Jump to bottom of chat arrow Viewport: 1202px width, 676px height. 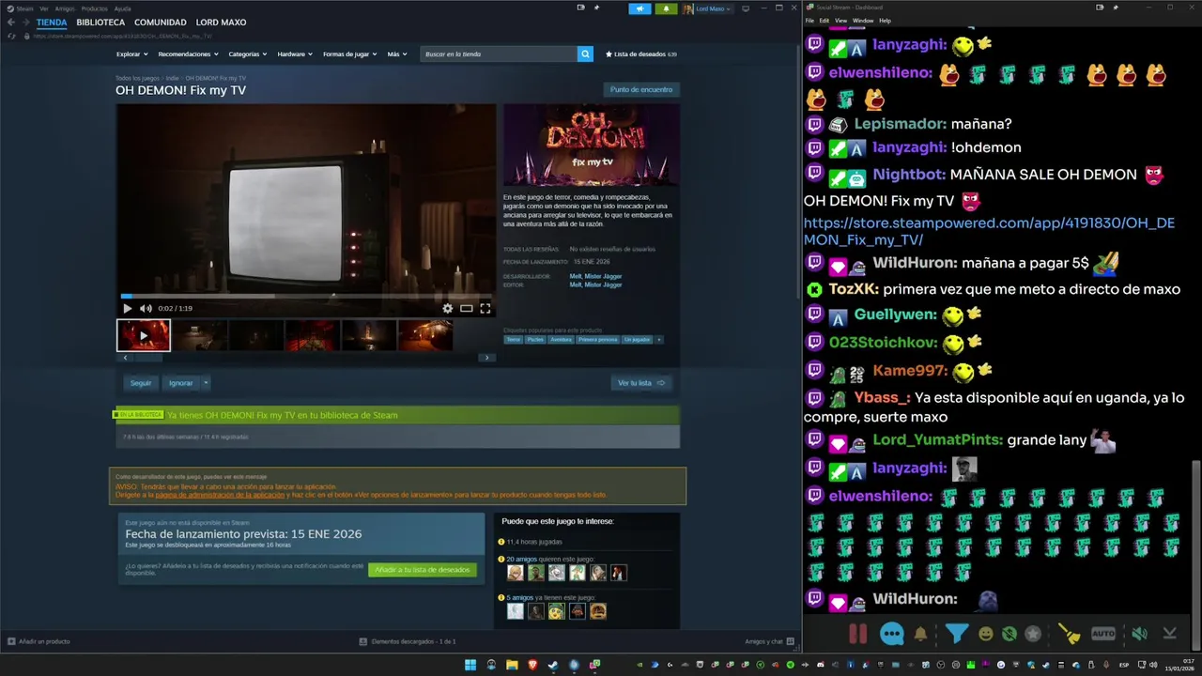(x=1170, y=634)
